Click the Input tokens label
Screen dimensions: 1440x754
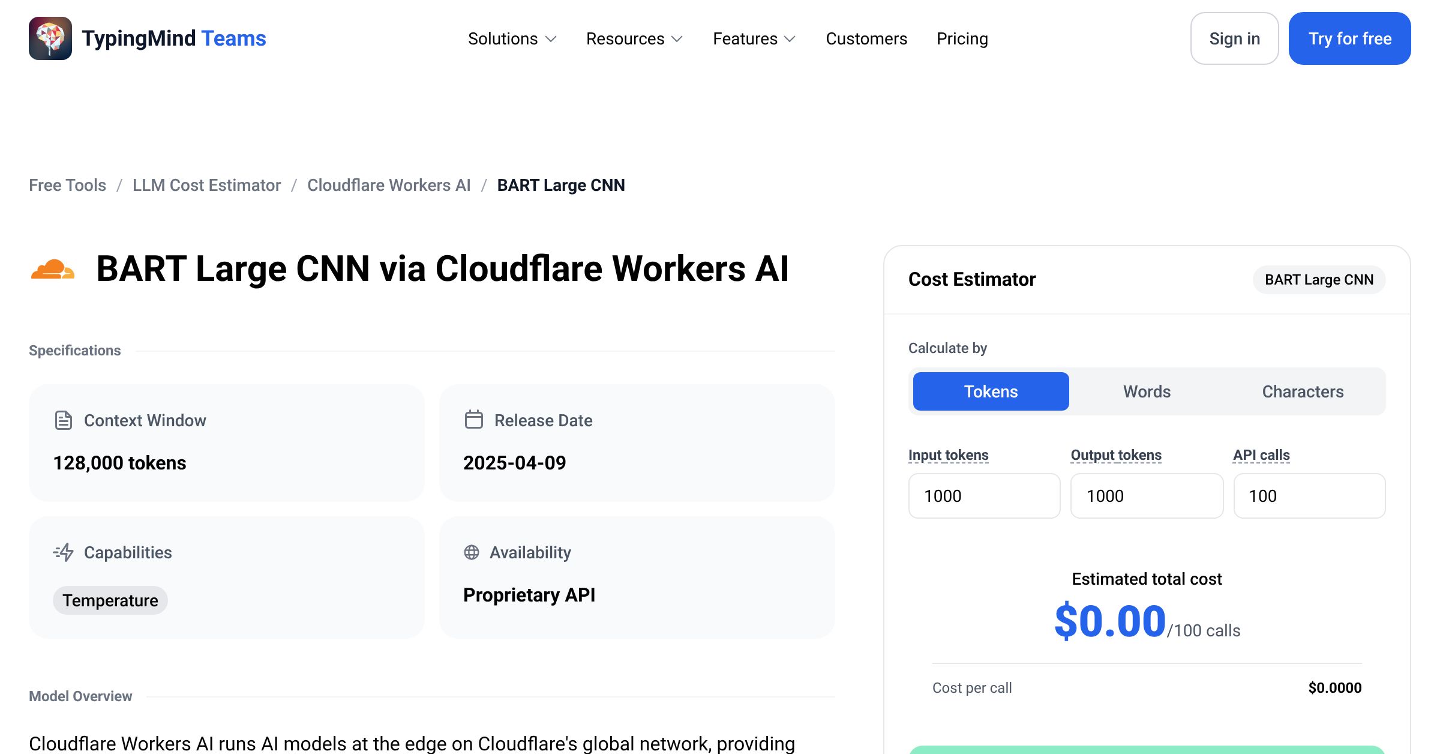click(x=949, y=455)
